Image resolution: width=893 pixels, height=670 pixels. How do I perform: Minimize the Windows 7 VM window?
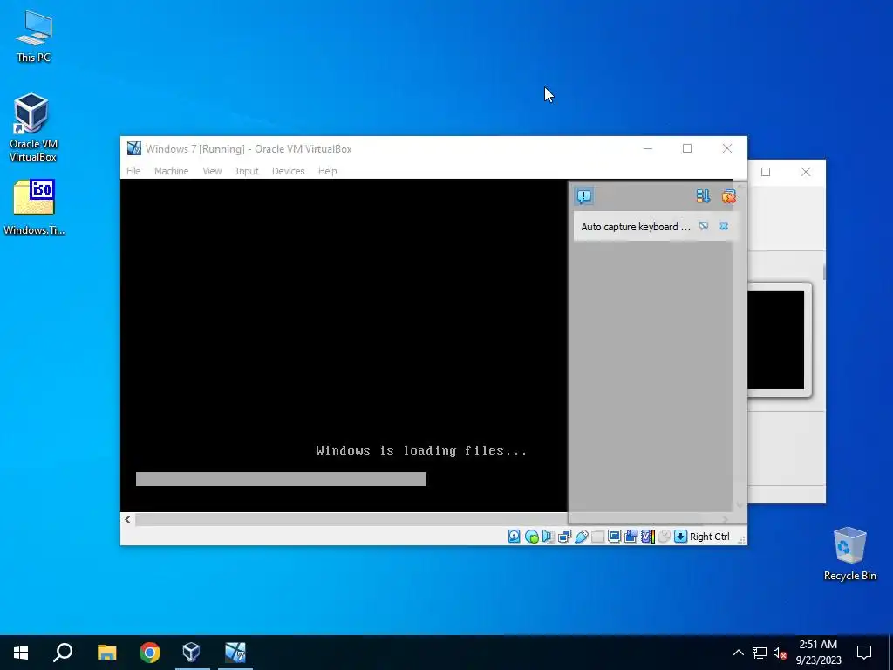(x=648, y=148)
